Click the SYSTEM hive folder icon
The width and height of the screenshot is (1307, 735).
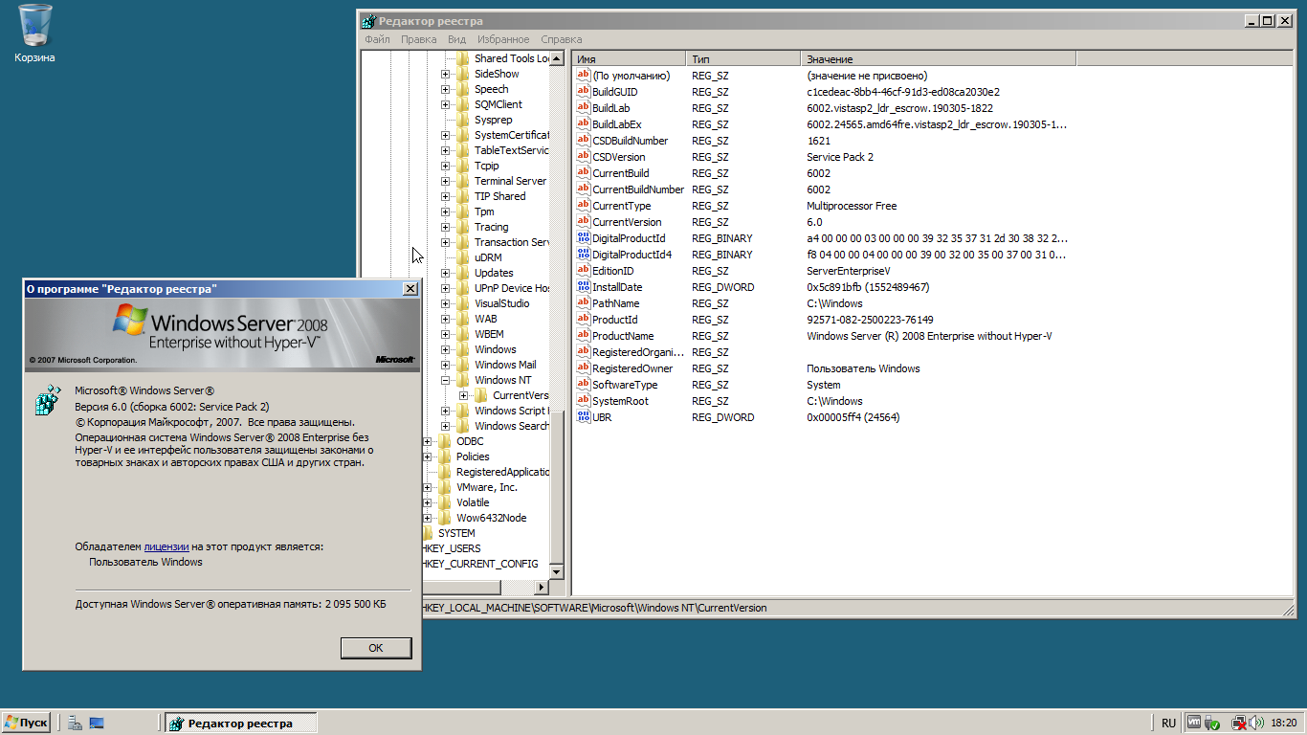coord(428,533)
